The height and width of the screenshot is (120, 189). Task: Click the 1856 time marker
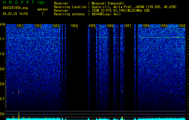(x=110, y=26)
